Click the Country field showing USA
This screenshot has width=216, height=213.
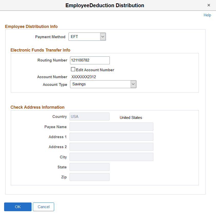point(89,116)
